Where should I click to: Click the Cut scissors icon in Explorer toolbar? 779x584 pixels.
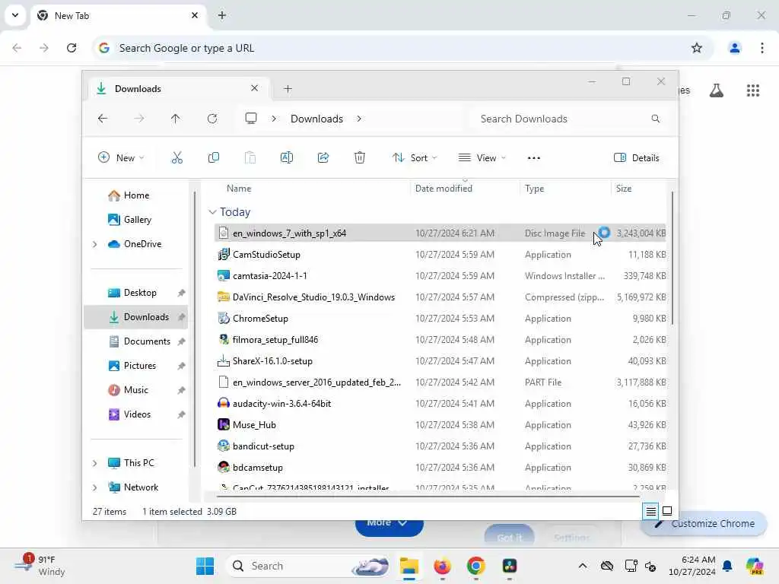(176, 158)
